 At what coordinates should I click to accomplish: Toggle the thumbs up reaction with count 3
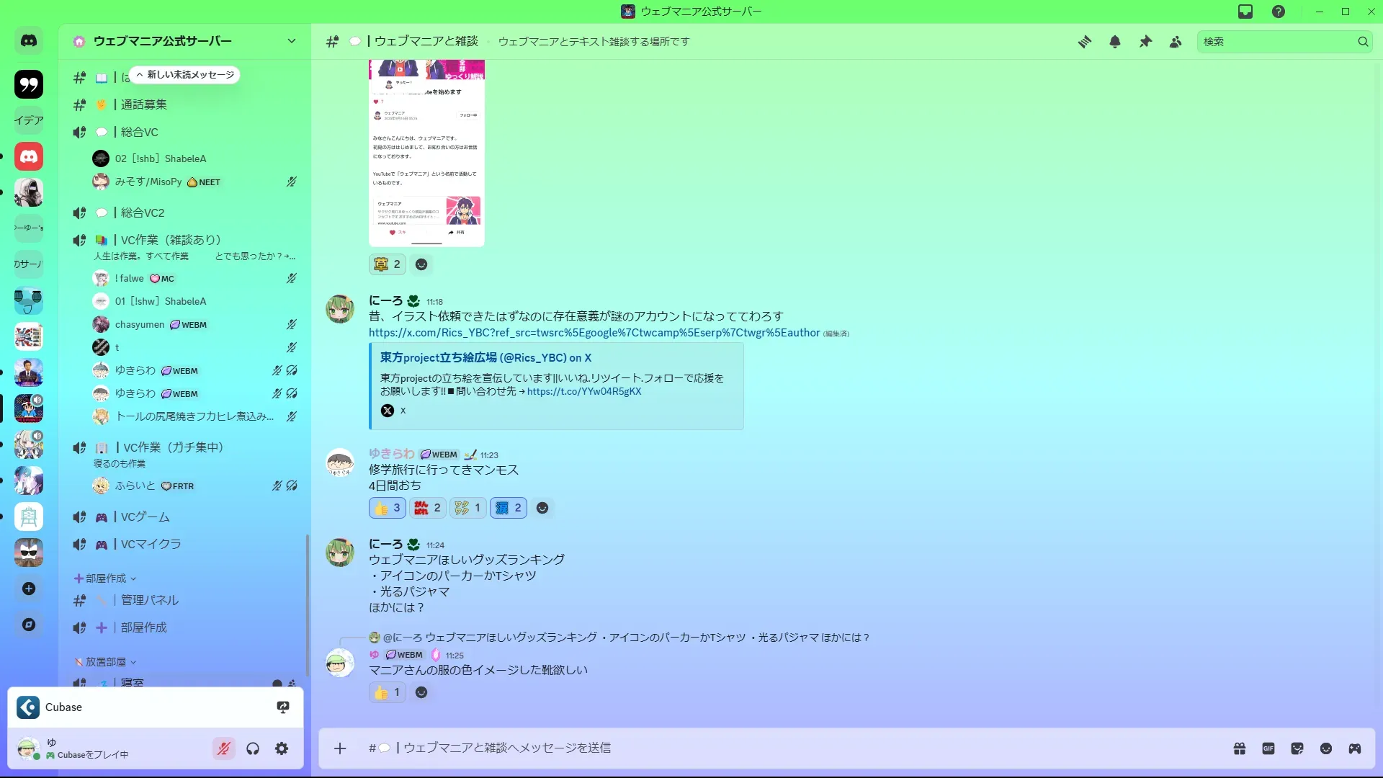coord(388,508)
